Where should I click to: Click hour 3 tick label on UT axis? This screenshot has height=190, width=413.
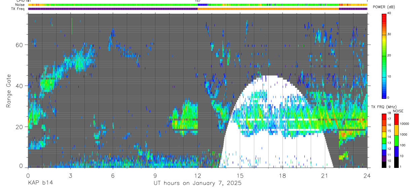pyautogui.click(x=70, y=175)
